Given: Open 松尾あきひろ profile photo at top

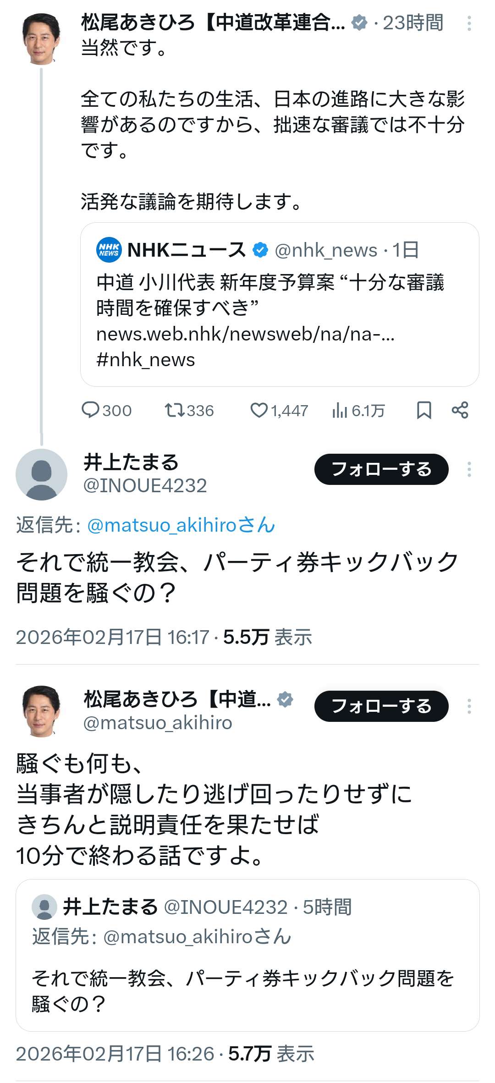Looking at the screenshot, I should click(x=41, y=39).
